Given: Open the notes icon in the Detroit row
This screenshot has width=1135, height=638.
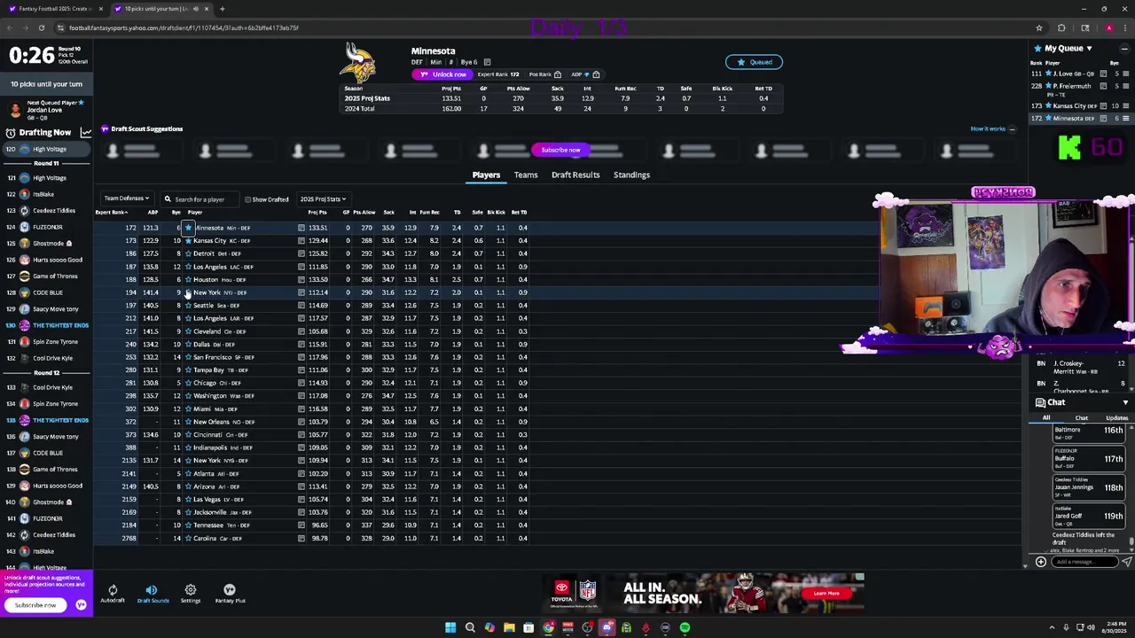Looking at the screenshot, I should (x=301, y=253).
